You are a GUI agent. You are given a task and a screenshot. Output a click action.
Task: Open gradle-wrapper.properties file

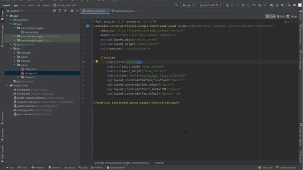coord(38,98)
